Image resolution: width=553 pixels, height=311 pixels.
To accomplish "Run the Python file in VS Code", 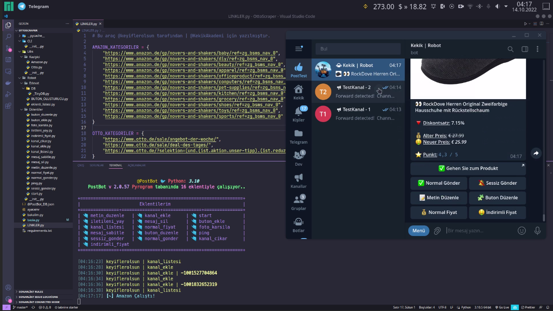I will pos(525,24).
